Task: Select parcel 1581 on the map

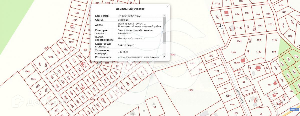Action: 191,90
